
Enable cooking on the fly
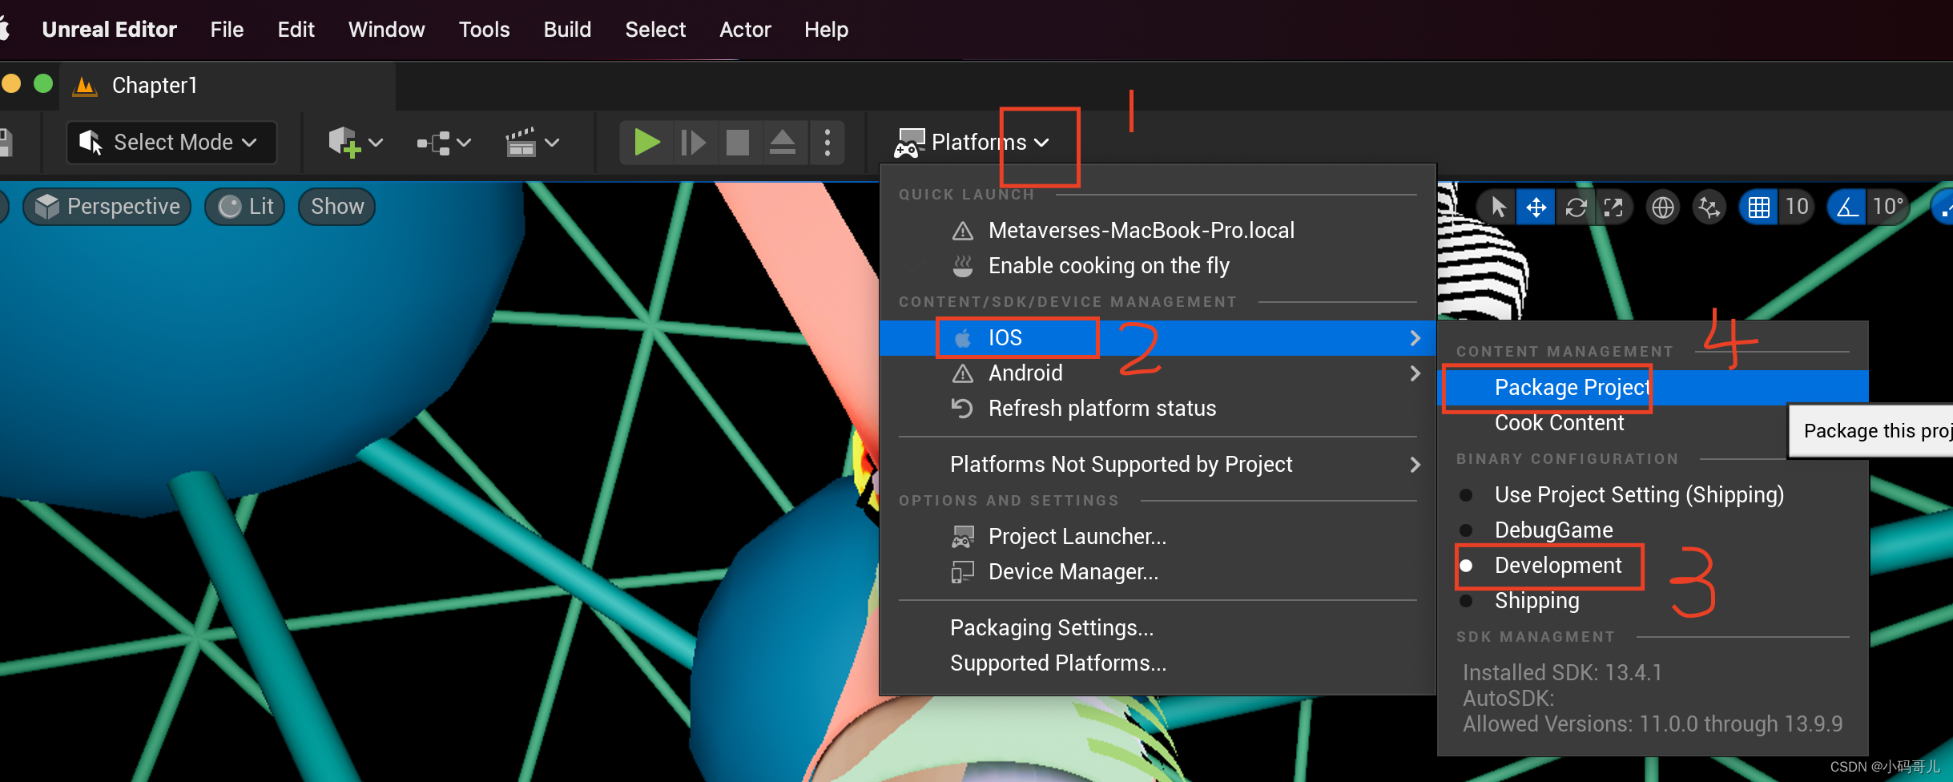pyautogui.click(x=1158, y=266)
